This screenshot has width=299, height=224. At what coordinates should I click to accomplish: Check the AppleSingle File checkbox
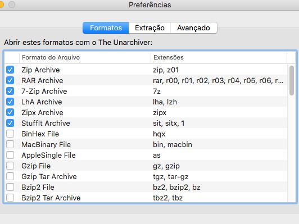pos(10,155)
